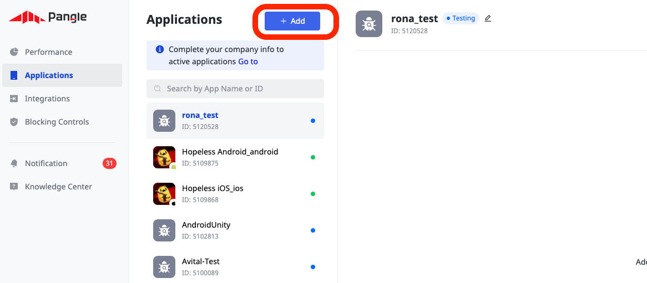
Task: Click the Hopeless iOS_ios app icon
Action: [x=164, y=194]
